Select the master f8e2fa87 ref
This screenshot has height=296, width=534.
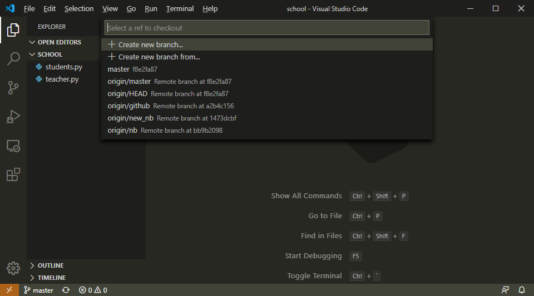[x=267, y=69]
